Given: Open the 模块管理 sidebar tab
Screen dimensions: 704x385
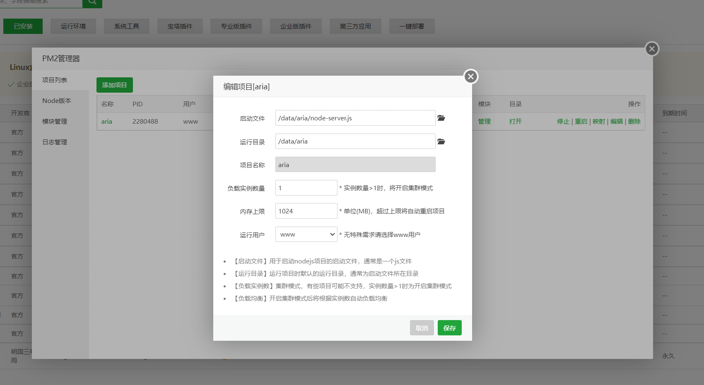Looking at the screenshot, I should click(x=60, y=122).
